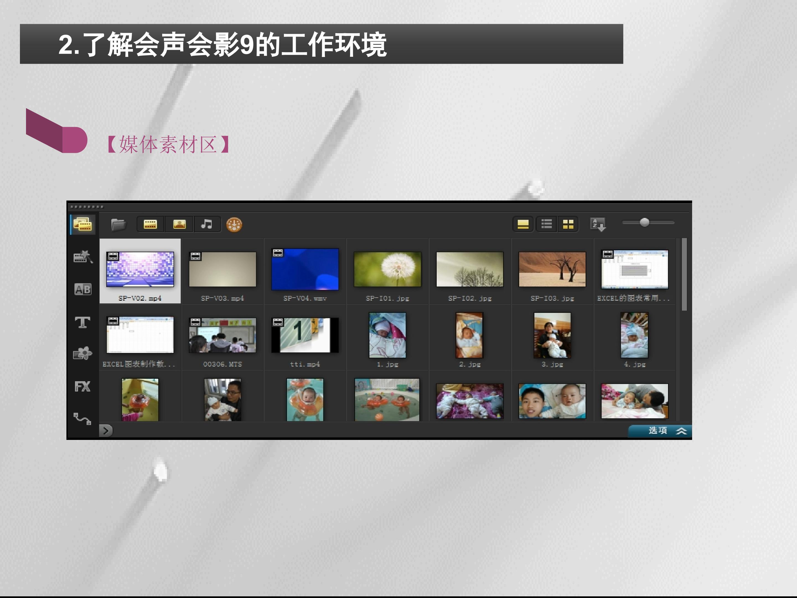The height and width of the screenshot is (598, 797).
Task: Toggle show audio files filter button
Action: [x=207, y=225]
